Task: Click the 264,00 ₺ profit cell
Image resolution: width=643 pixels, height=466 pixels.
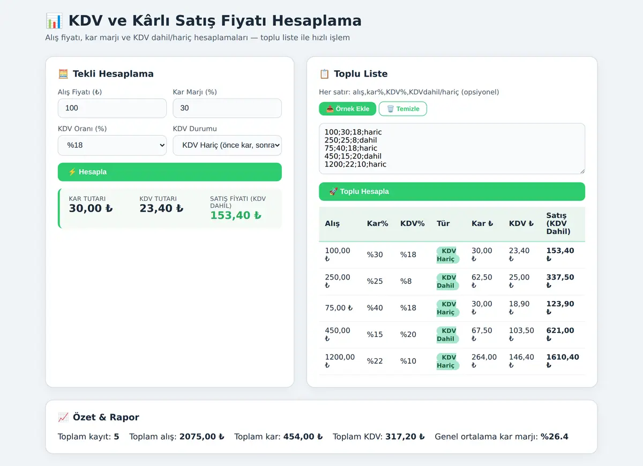Action: (484, 362)
